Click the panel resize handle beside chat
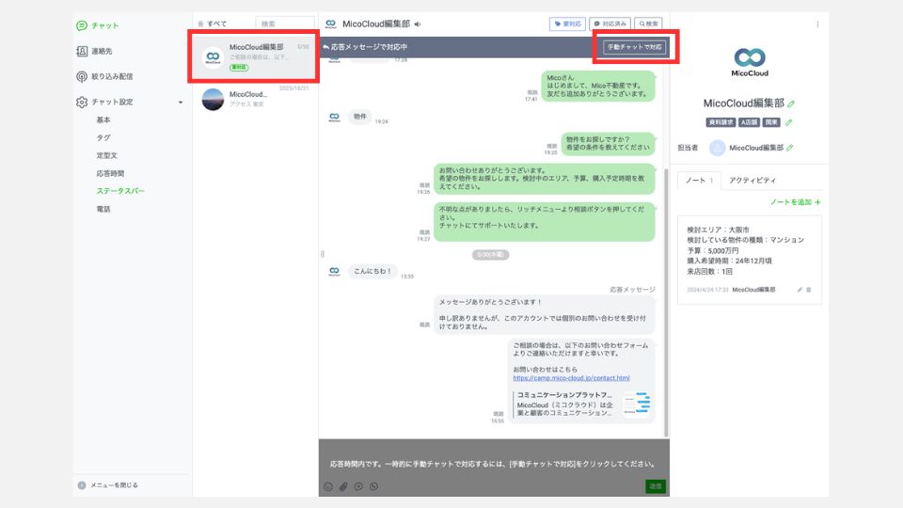The image size is (903, 508). pyautogui.click(x=322, y=254)
